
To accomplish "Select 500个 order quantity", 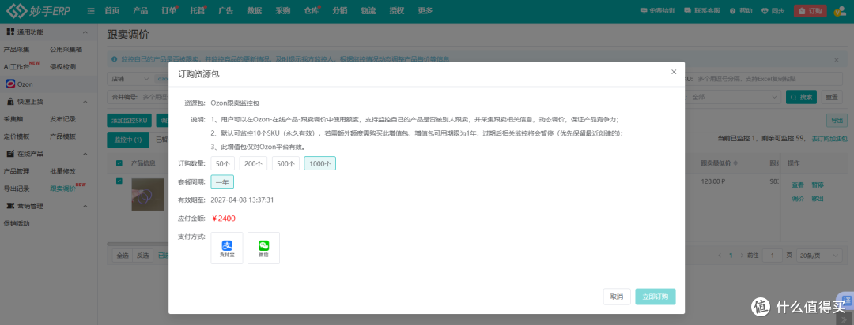I will [285, 163].
